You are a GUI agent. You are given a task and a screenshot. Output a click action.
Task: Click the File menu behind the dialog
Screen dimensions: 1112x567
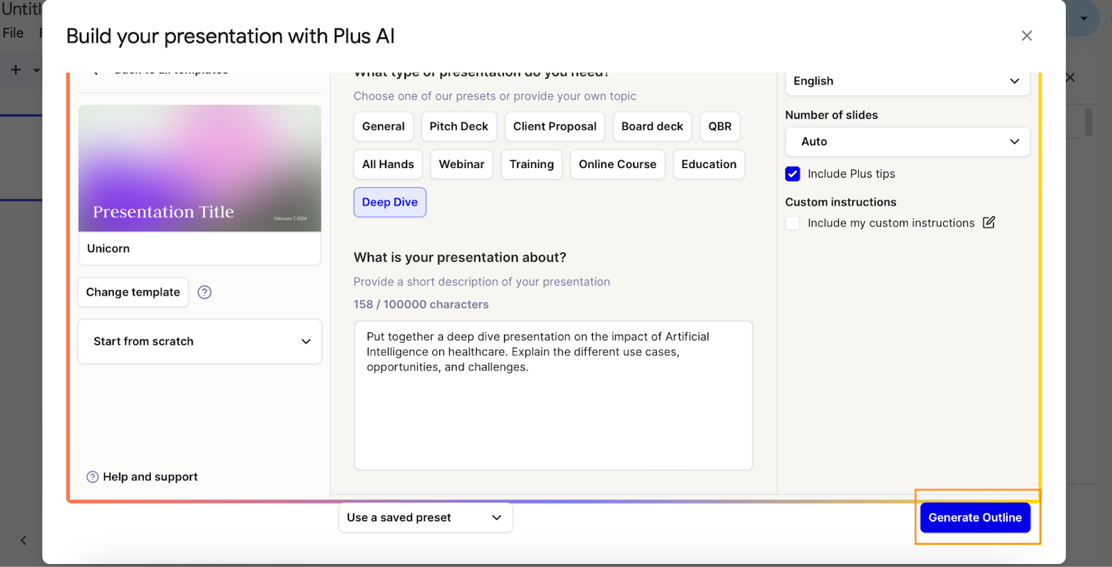tap(13, 33)
